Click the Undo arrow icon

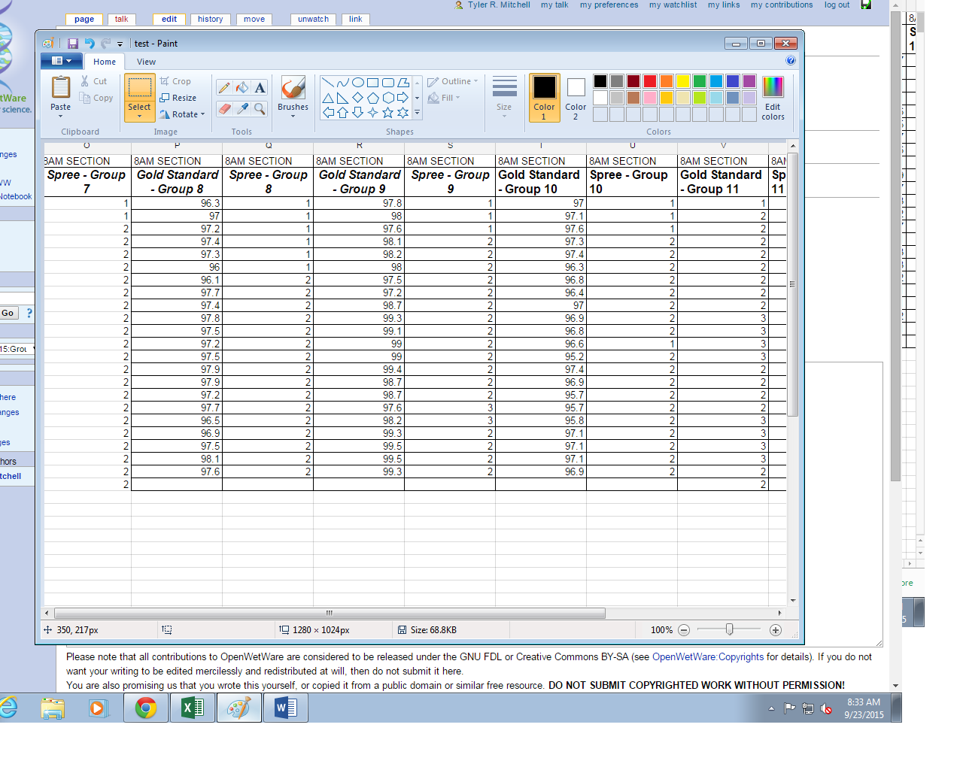tap(90, 44)
